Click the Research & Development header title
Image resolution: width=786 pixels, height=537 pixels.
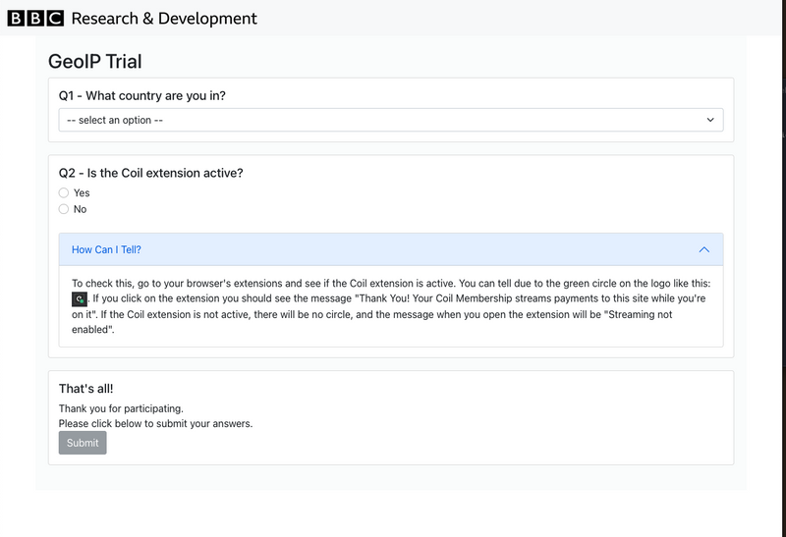coord(164,18)
